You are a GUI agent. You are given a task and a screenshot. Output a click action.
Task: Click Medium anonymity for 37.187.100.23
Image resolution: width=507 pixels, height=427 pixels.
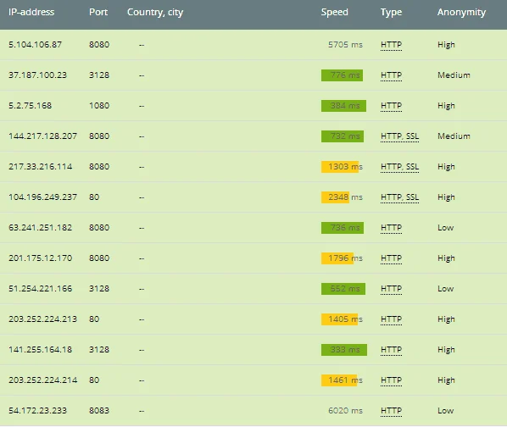click(454, 75)
